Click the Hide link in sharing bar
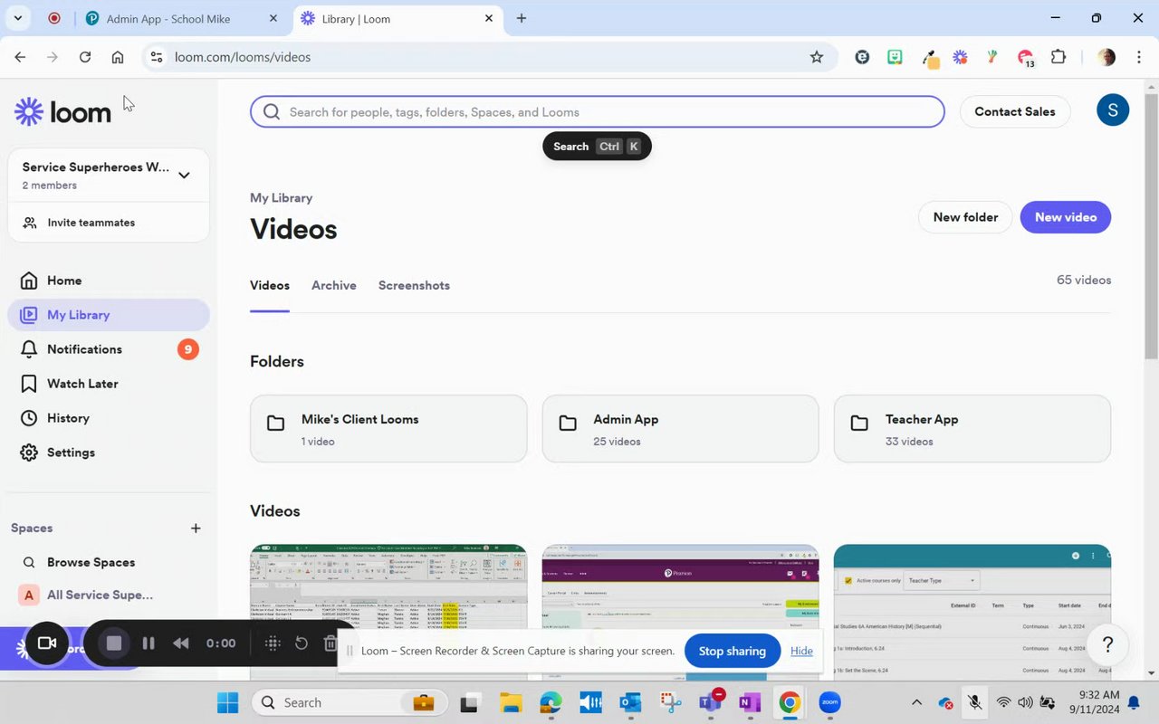 click(x=801, y=651)
